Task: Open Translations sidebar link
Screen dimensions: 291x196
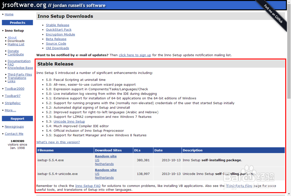Action: 17,78
